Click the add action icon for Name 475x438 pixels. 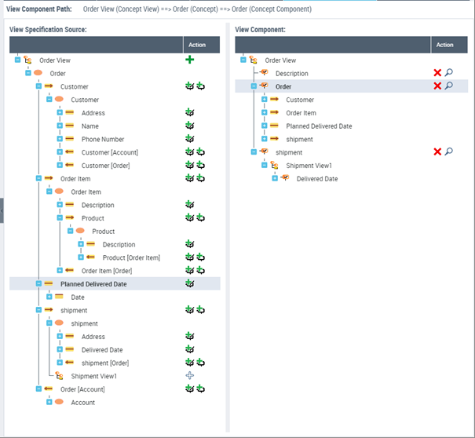189,126
